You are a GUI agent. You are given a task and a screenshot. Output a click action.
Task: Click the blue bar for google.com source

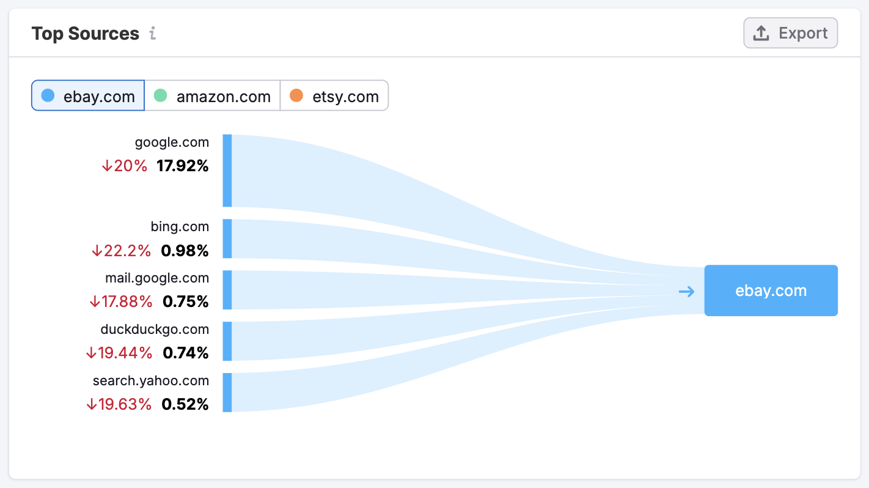(x=227, y=171)
